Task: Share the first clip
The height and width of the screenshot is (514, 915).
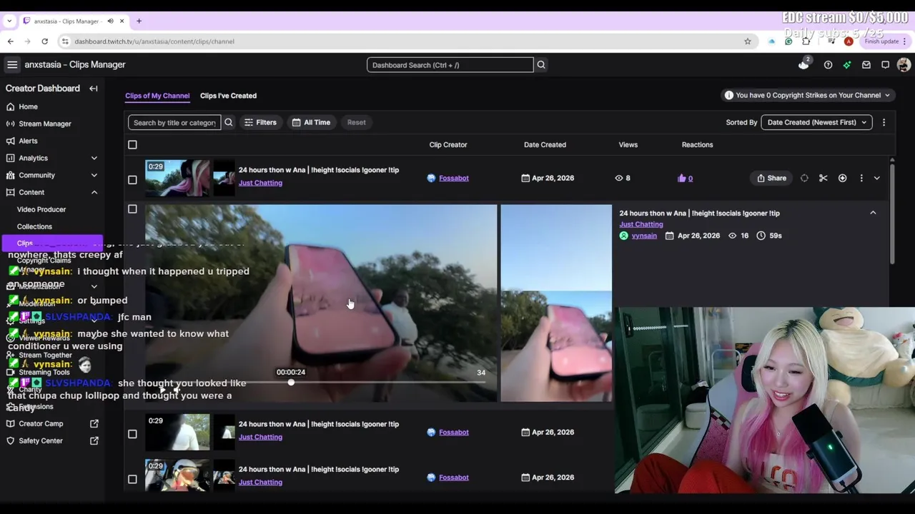Action: (772, 178)
